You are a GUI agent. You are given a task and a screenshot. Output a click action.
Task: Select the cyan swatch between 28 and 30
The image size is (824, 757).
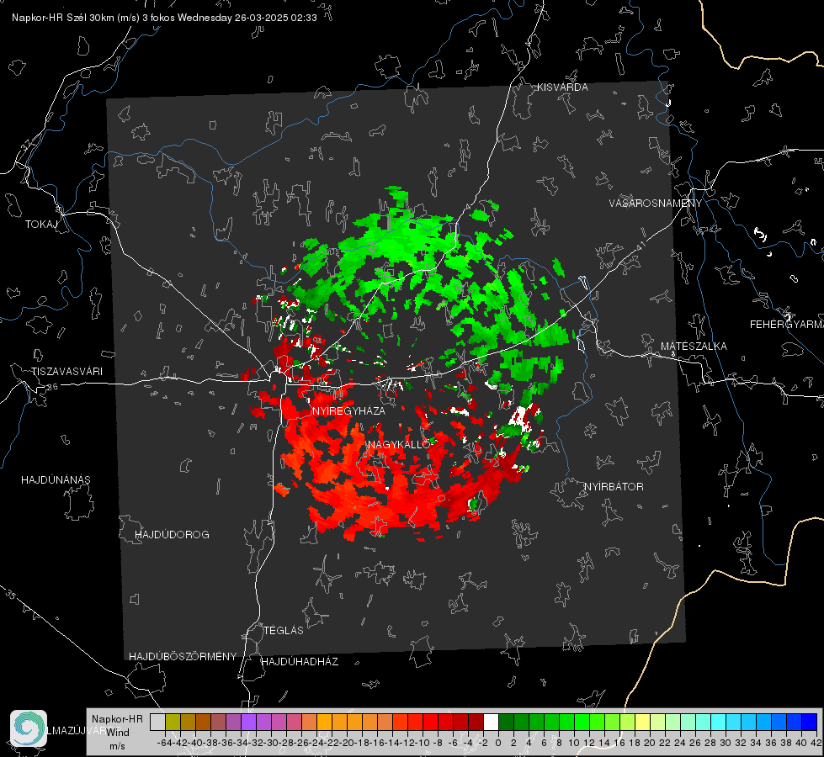point(719,722)
